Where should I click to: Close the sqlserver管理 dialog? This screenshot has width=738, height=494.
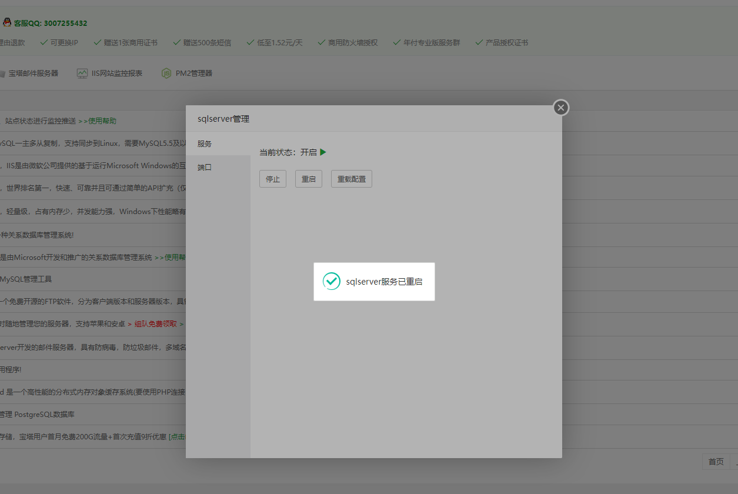pos(561,108)
